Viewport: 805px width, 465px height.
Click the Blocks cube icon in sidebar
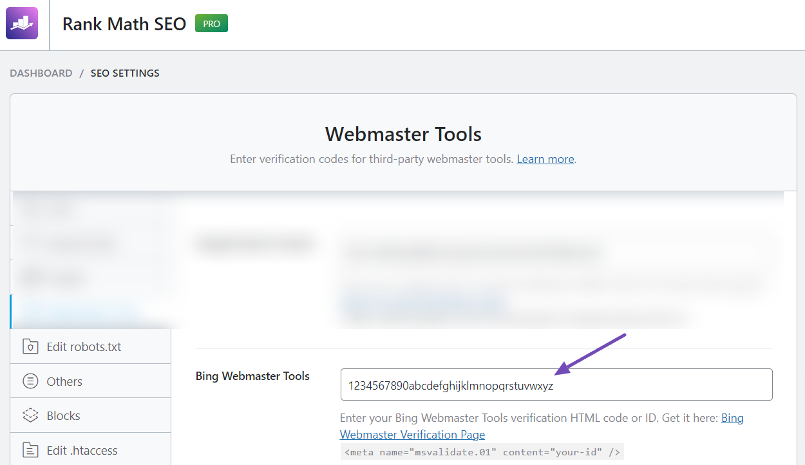click(31, 415)
